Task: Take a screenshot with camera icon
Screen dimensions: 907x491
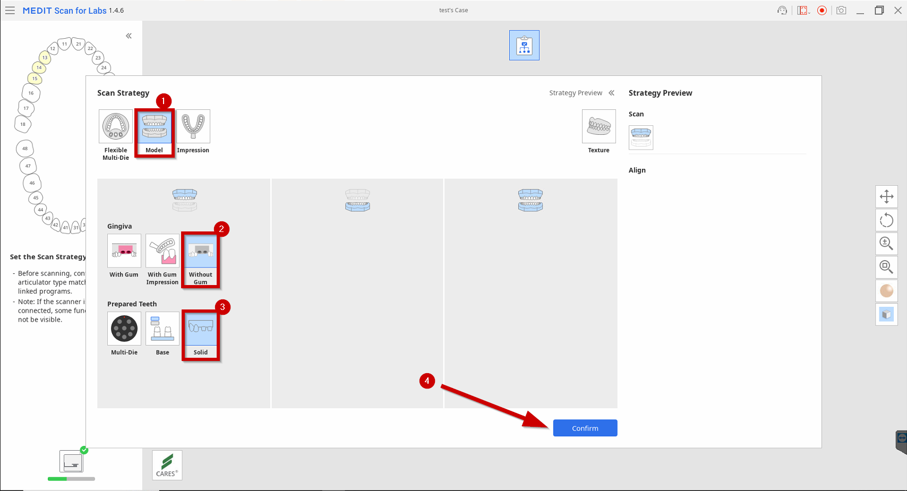Action: click(841, 10)
